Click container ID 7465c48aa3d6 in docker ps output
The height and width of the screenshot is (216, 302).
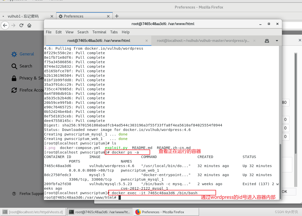(x=58, y=166)
